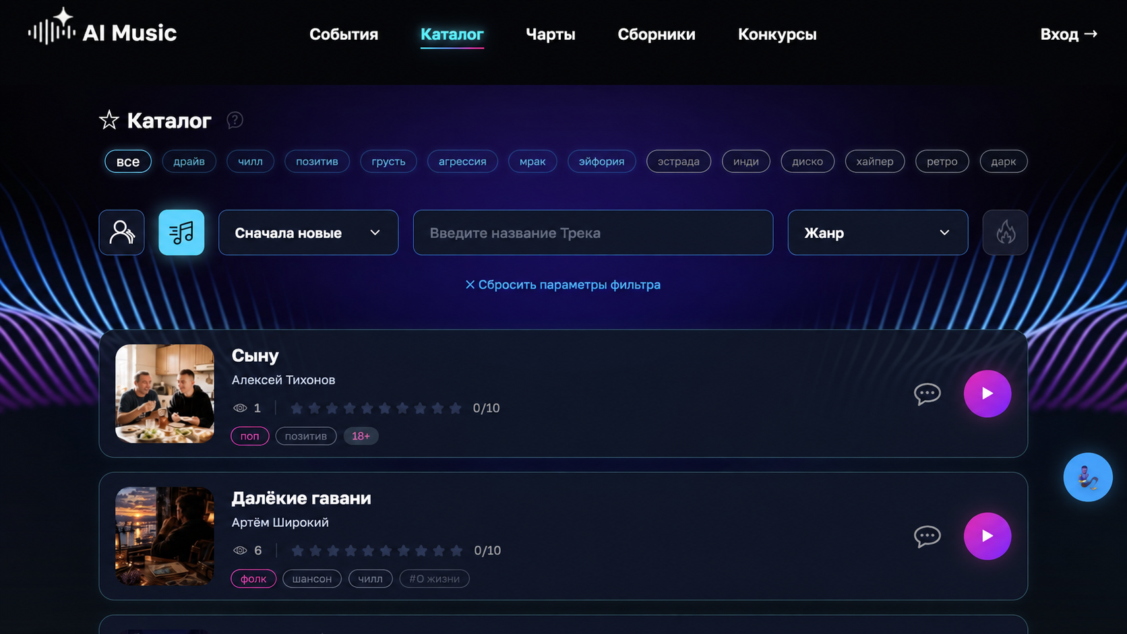This screenshot has height=634, width=1127.
Task: Enable the ретро style filter
Action: pyautogui.click(x=942, y=162)
